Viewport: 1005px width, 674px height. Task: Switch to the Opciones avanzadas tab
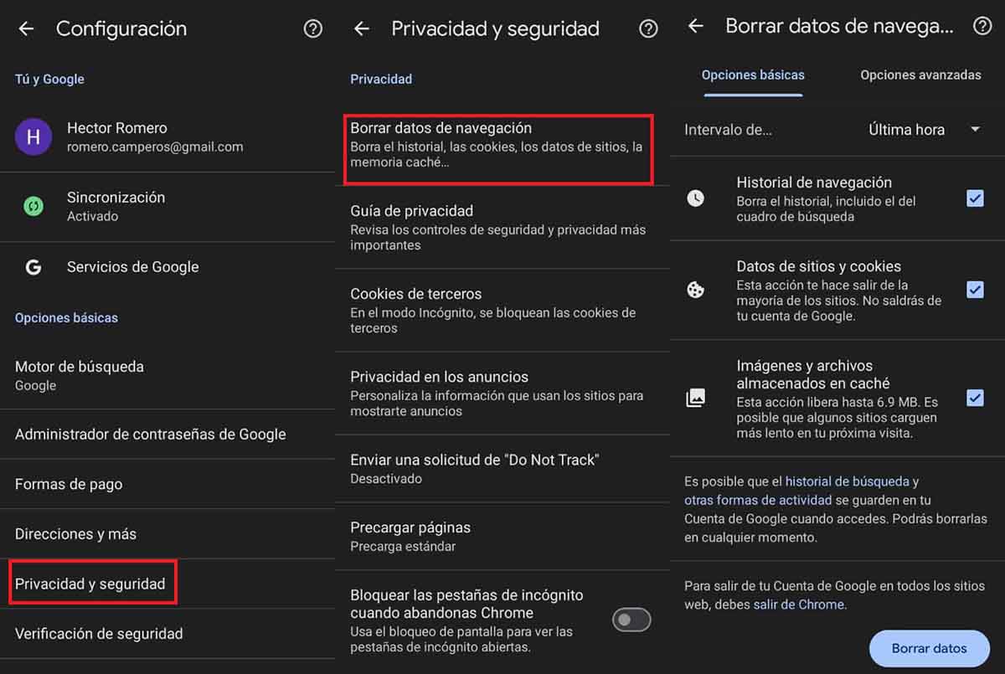[920, 75]
